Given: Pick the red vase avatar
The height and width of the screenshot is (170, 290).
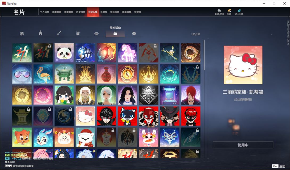Looking at the screenshot, I should [x=106, y=74].
